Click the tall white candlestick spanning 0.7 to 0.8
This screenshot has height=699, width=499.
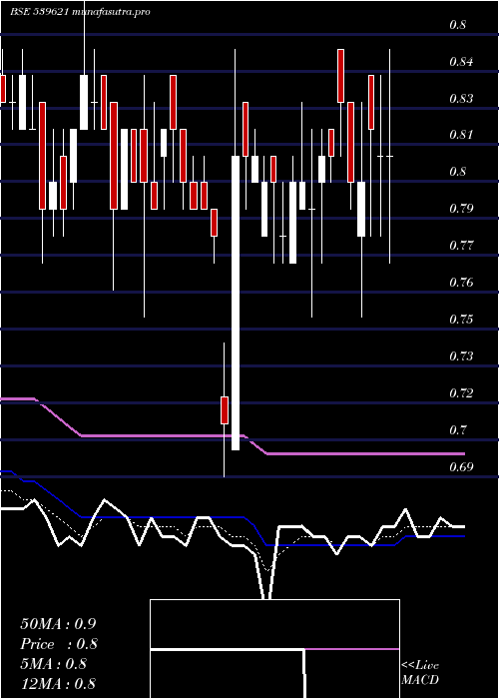tap(236, 304)
